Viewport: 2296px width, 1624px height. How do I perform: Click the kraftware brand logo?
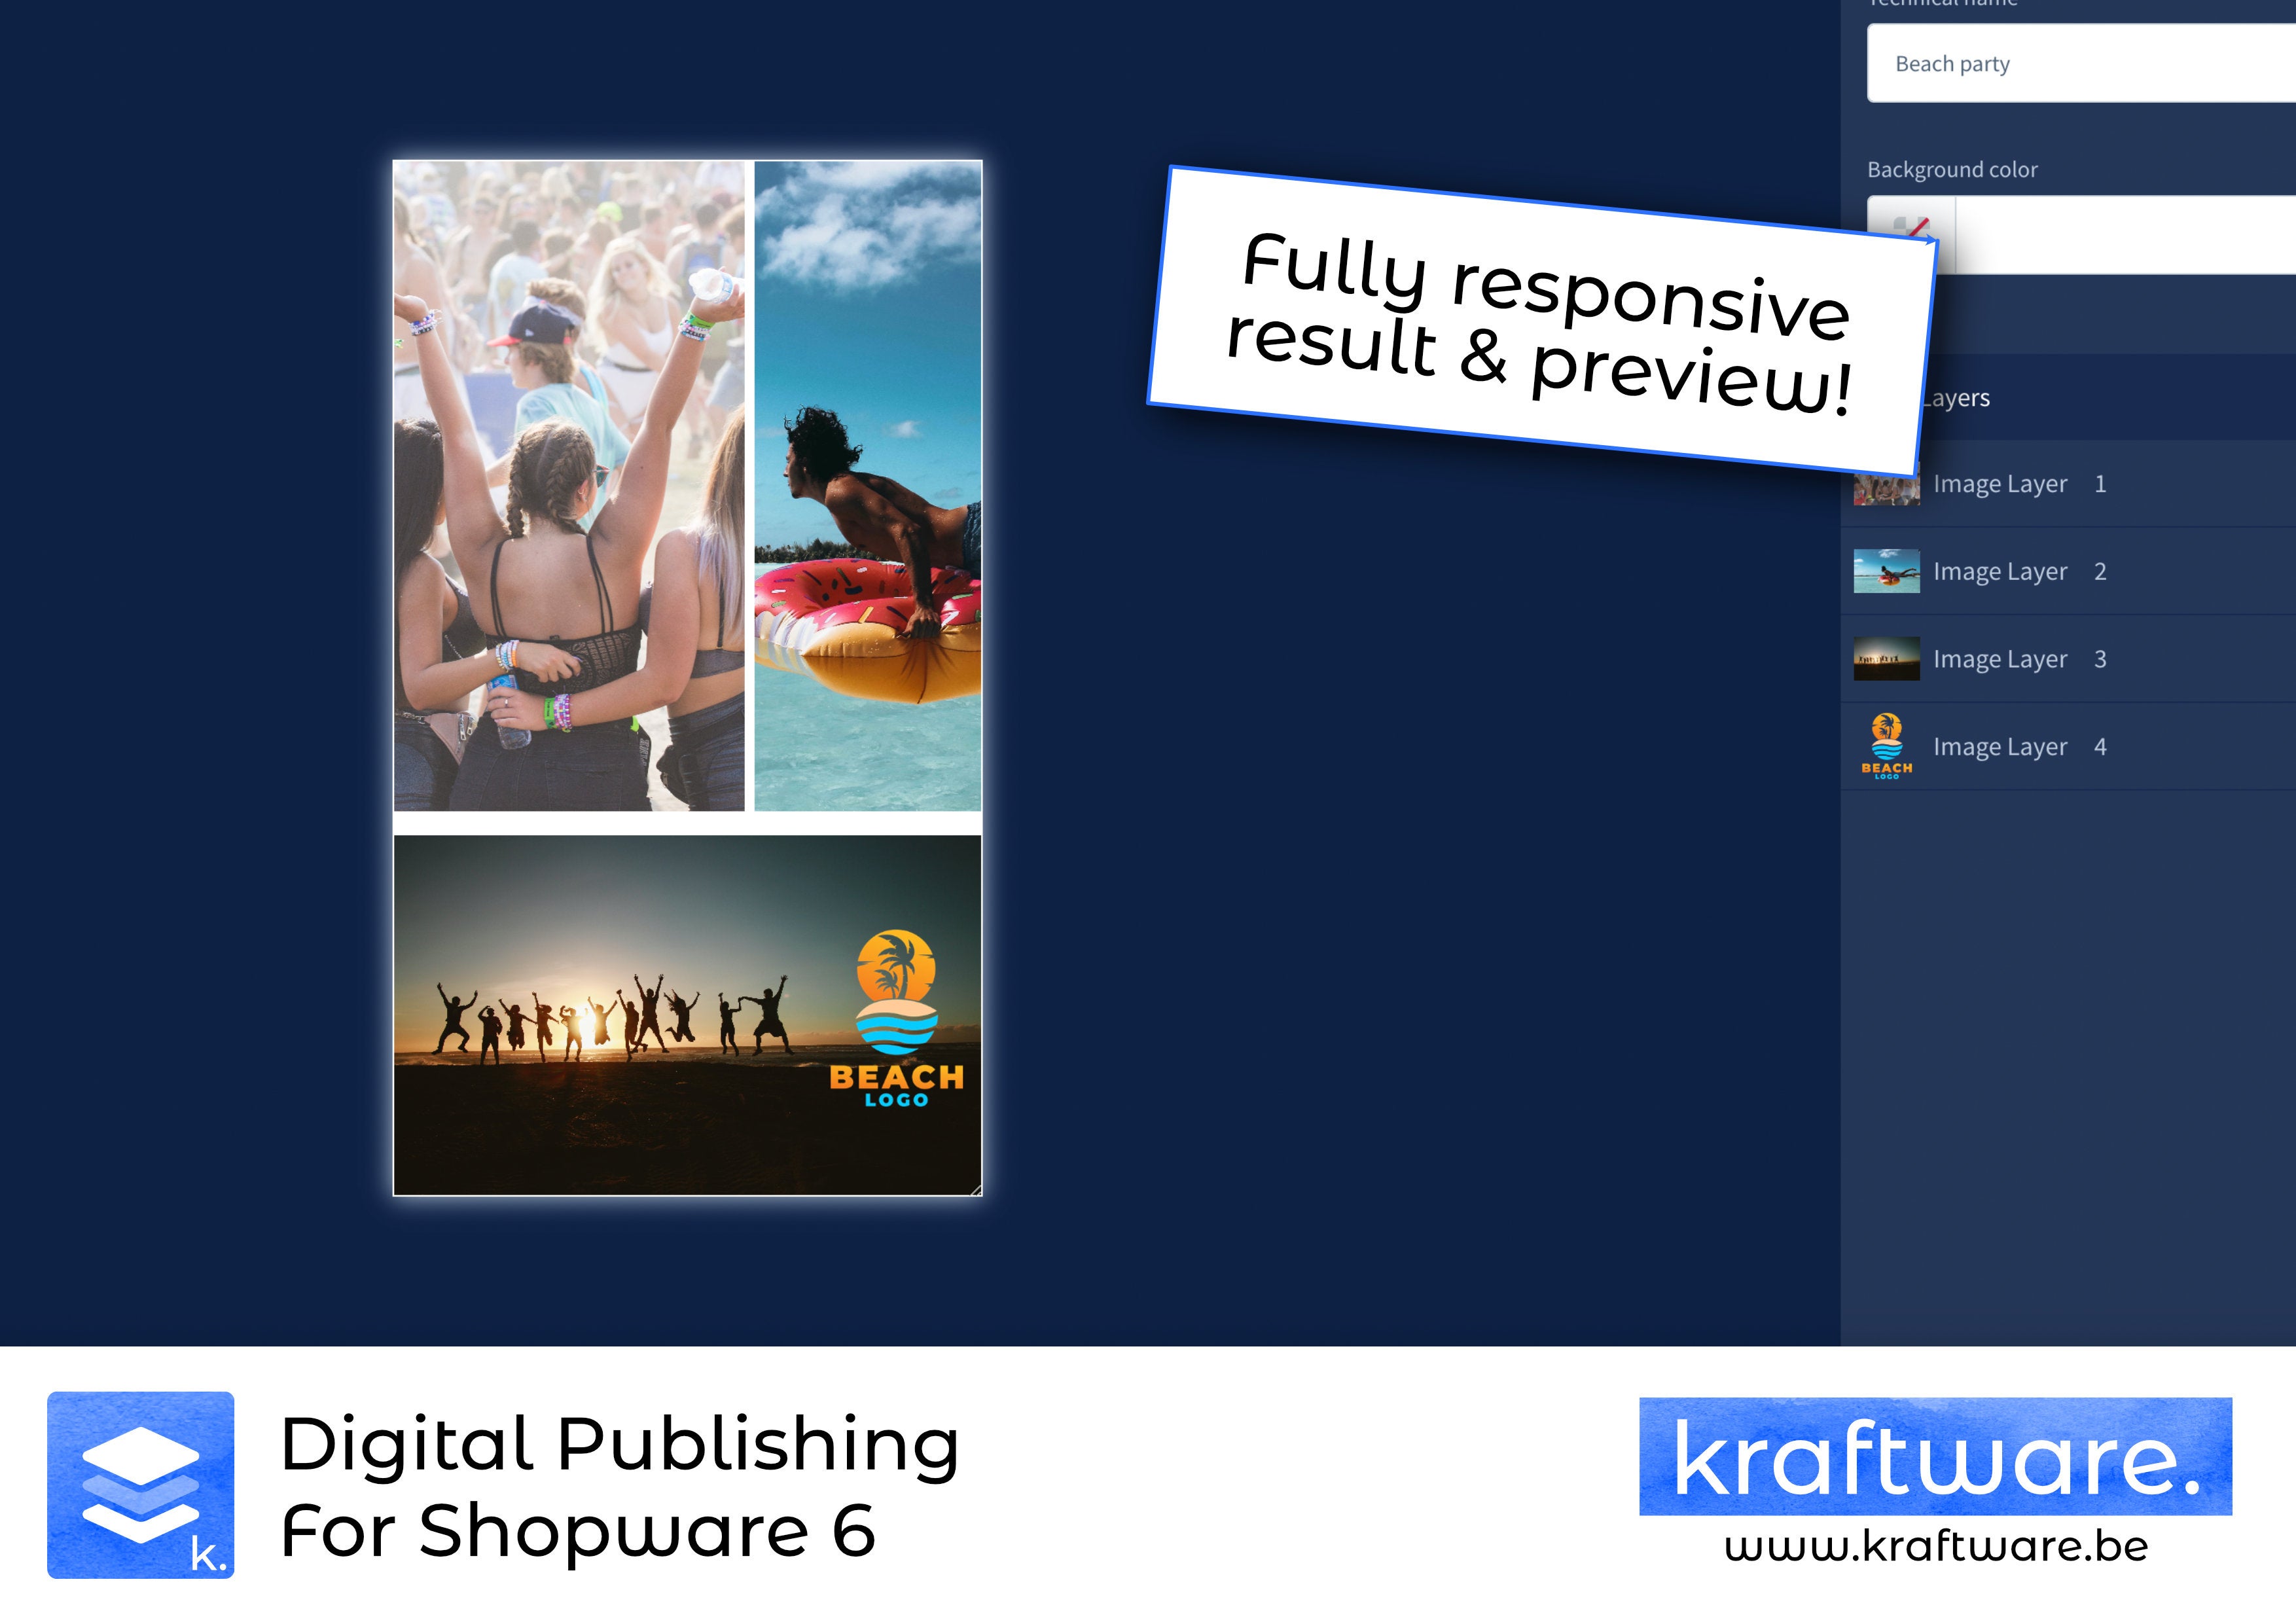[x=1935, y=1457]
